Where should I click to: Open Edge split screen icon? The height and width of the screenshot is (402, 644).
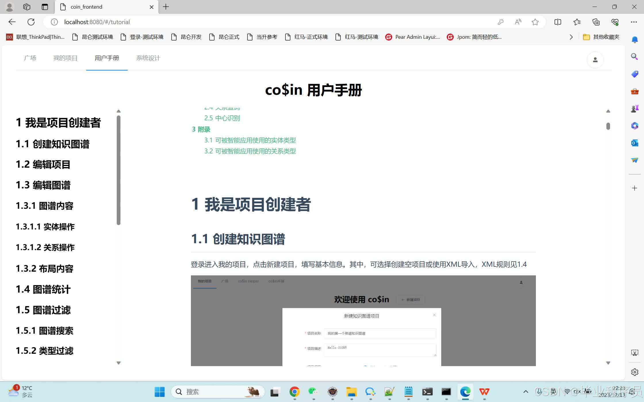pyautogui.click(x=557, y=22)
